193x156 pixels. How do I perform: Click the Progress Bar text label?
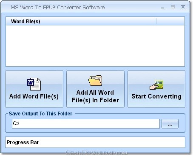[x=23, y=142]
